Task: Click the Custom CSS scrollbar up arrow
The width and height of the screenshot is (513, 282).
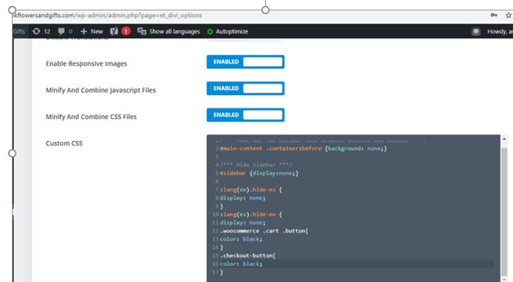Action: pyautogui.click(x=504, y=139)
